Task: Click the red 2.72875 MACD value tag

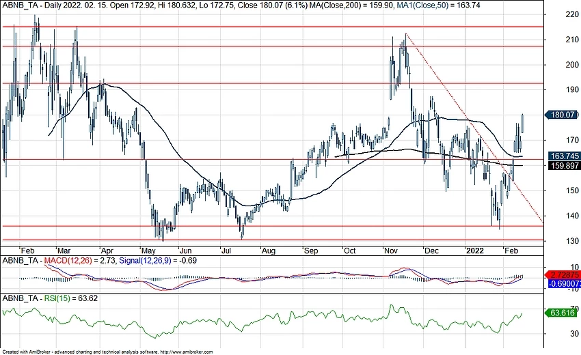Action: [x=564, y=275]
